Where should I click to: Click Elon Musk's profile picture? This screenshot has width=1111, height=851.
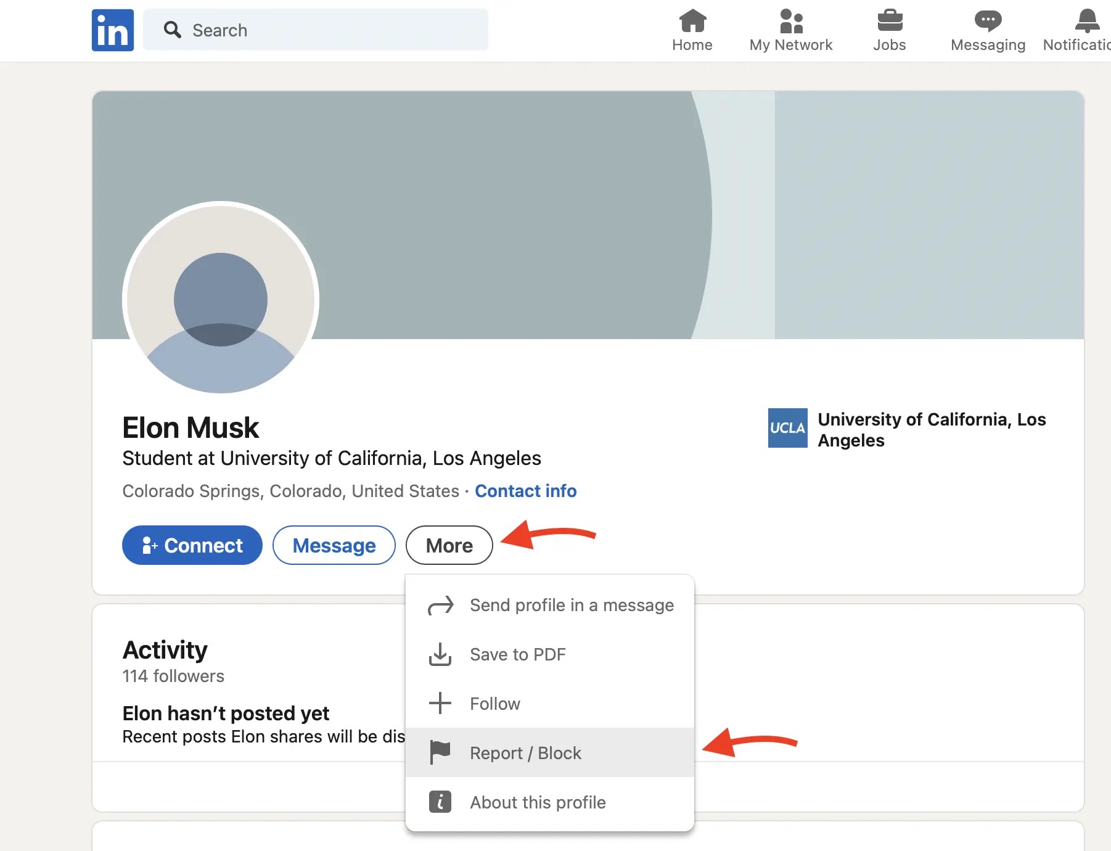click(x=220, y=299)
